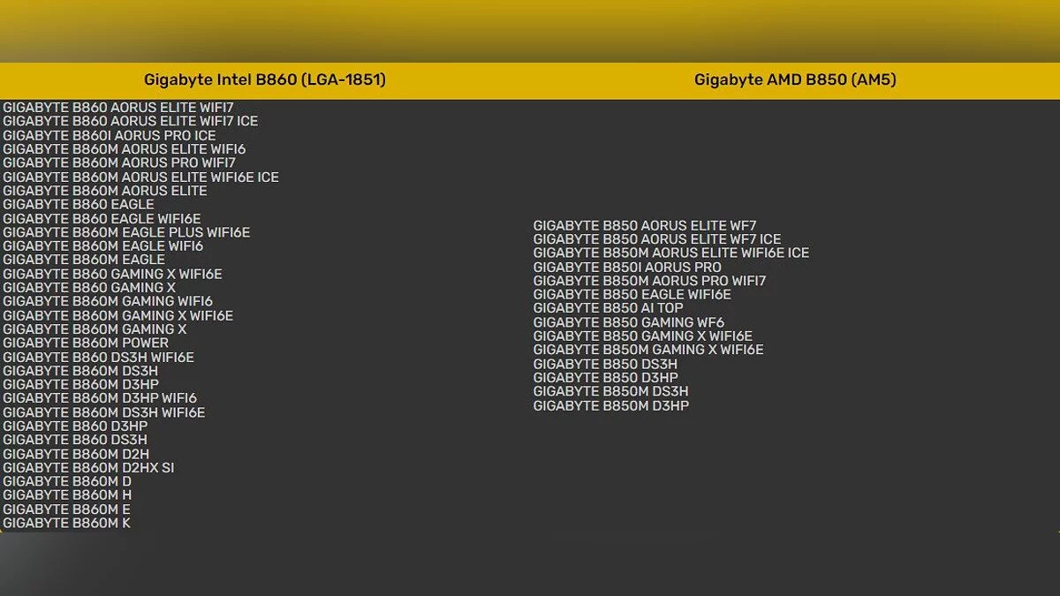Image resolution: width=1060 pixels, height=596 pixels.
Task: Select GIGABYTE B860M D row
Action: tap(67, 481)
